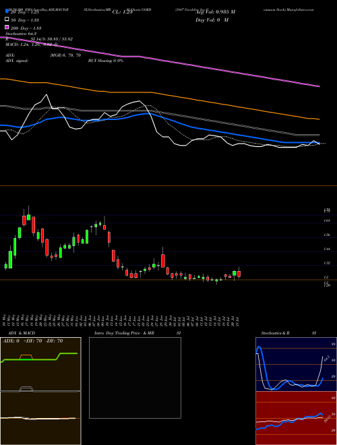Screen dimensions: 337x445
Task: Click the RSI 14/5 values text
Action: 52,39
